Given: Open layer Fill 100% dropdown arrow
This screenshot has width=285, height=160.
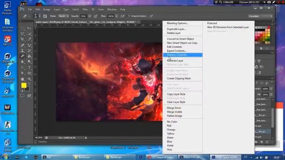Looking at the screenshot, I should click(x=271, y=95).
